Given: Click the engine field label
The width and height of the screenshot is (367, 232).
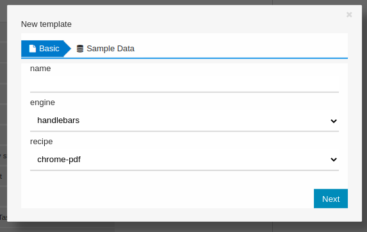Looking at the screenshot, I should click(42, 103).
